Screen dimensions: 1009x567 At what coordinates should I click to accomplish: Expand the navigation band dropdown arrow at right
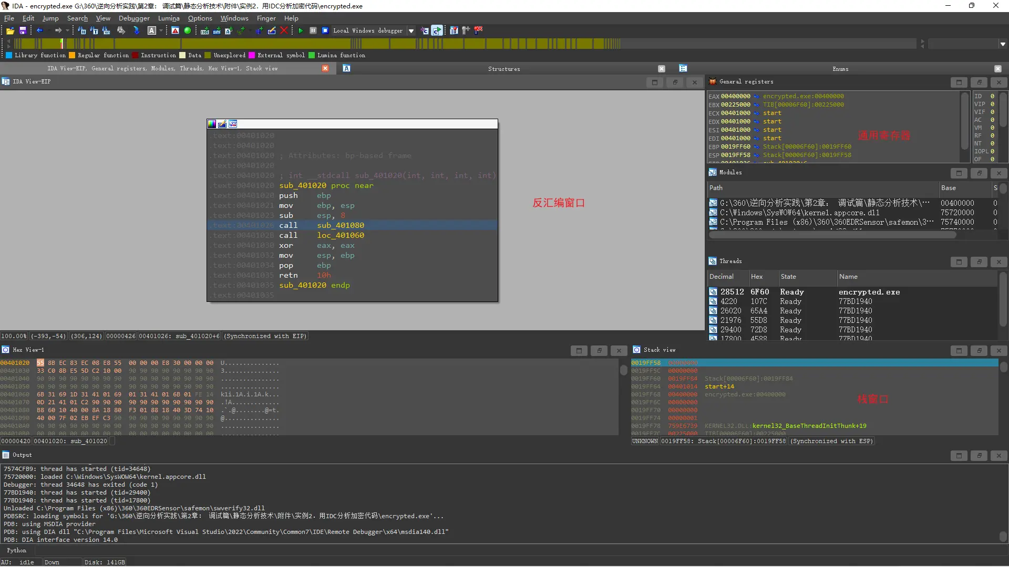click(1003, 44)
